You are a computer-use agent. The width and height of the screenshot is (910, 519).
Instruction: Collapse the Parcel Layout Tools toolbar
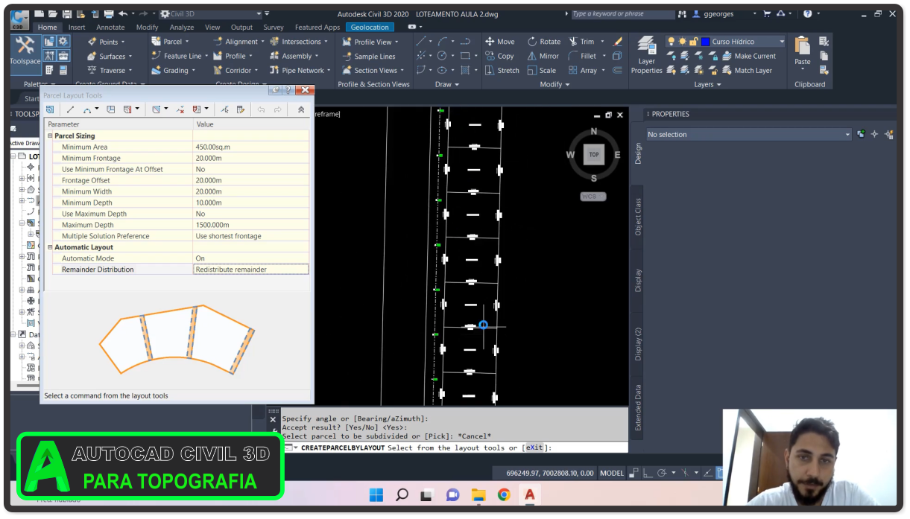point(301,109)
